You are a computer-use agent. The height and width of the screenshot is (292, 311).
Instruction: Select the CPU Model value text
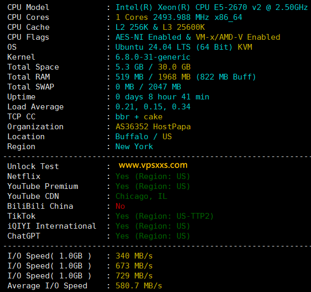212,7
